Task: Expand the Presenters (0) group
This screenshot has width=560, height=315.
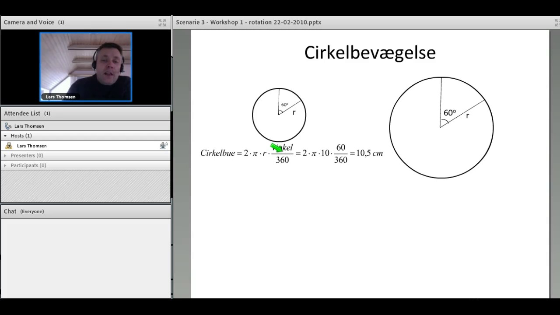Action: click(x=6, y=155)
